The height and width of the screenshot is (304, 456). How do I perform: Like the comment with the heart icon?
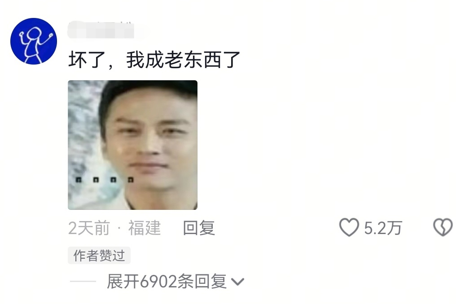[349, 227]
